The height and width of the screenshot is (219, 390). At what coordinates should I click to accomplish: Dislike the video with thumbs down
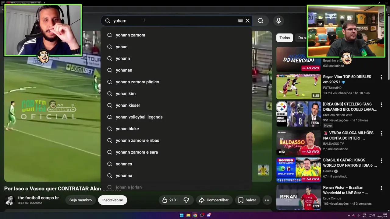tap(186, 200)
